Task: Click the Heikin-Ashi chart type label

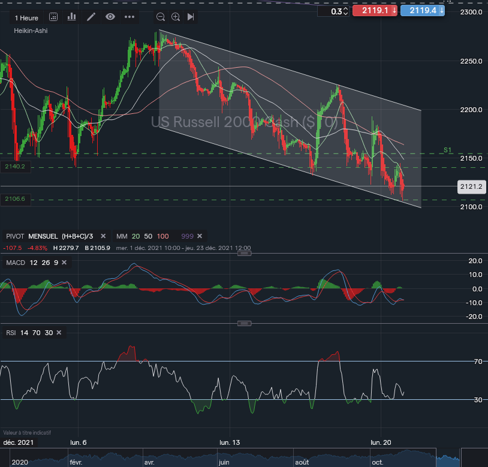Action: coord(31,31)
